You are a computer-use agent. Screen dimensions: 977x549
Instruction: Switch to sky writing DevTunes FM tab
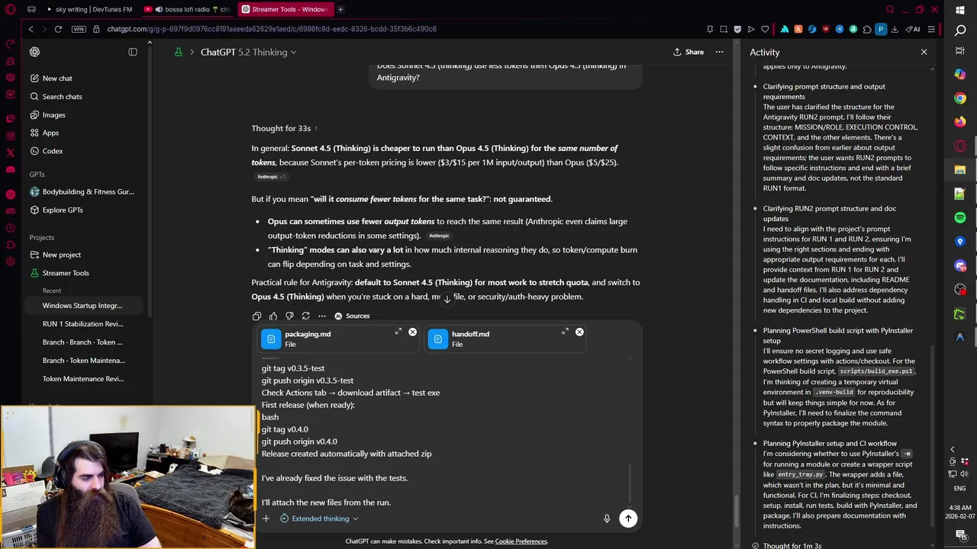point(89,9)
